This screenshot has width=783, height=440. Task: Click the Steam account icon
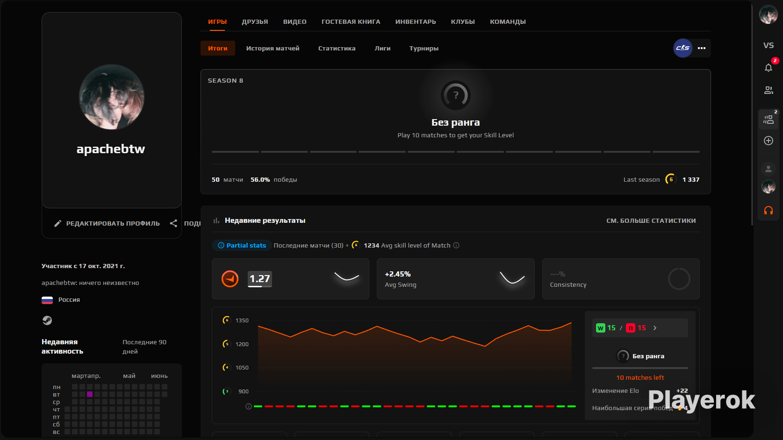coord(47,320)
